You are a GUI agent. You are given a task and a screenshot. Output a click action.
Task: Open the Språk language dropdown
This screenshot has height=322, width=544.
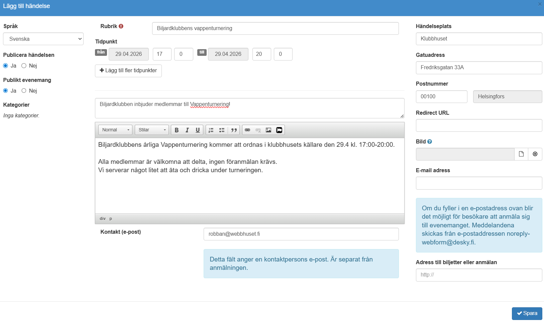pyautogui.click(x=43, y=39)
